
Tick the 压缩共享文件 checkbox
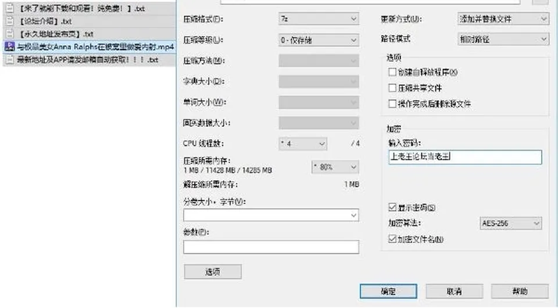(392, 88)
